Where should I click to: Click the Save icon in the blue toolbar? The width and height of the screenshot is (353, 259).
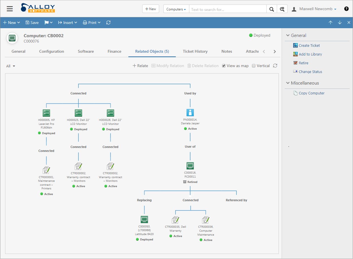click(32, 22)
